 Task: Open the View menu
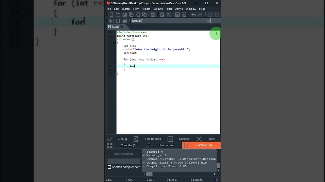[x=136, y=9]
